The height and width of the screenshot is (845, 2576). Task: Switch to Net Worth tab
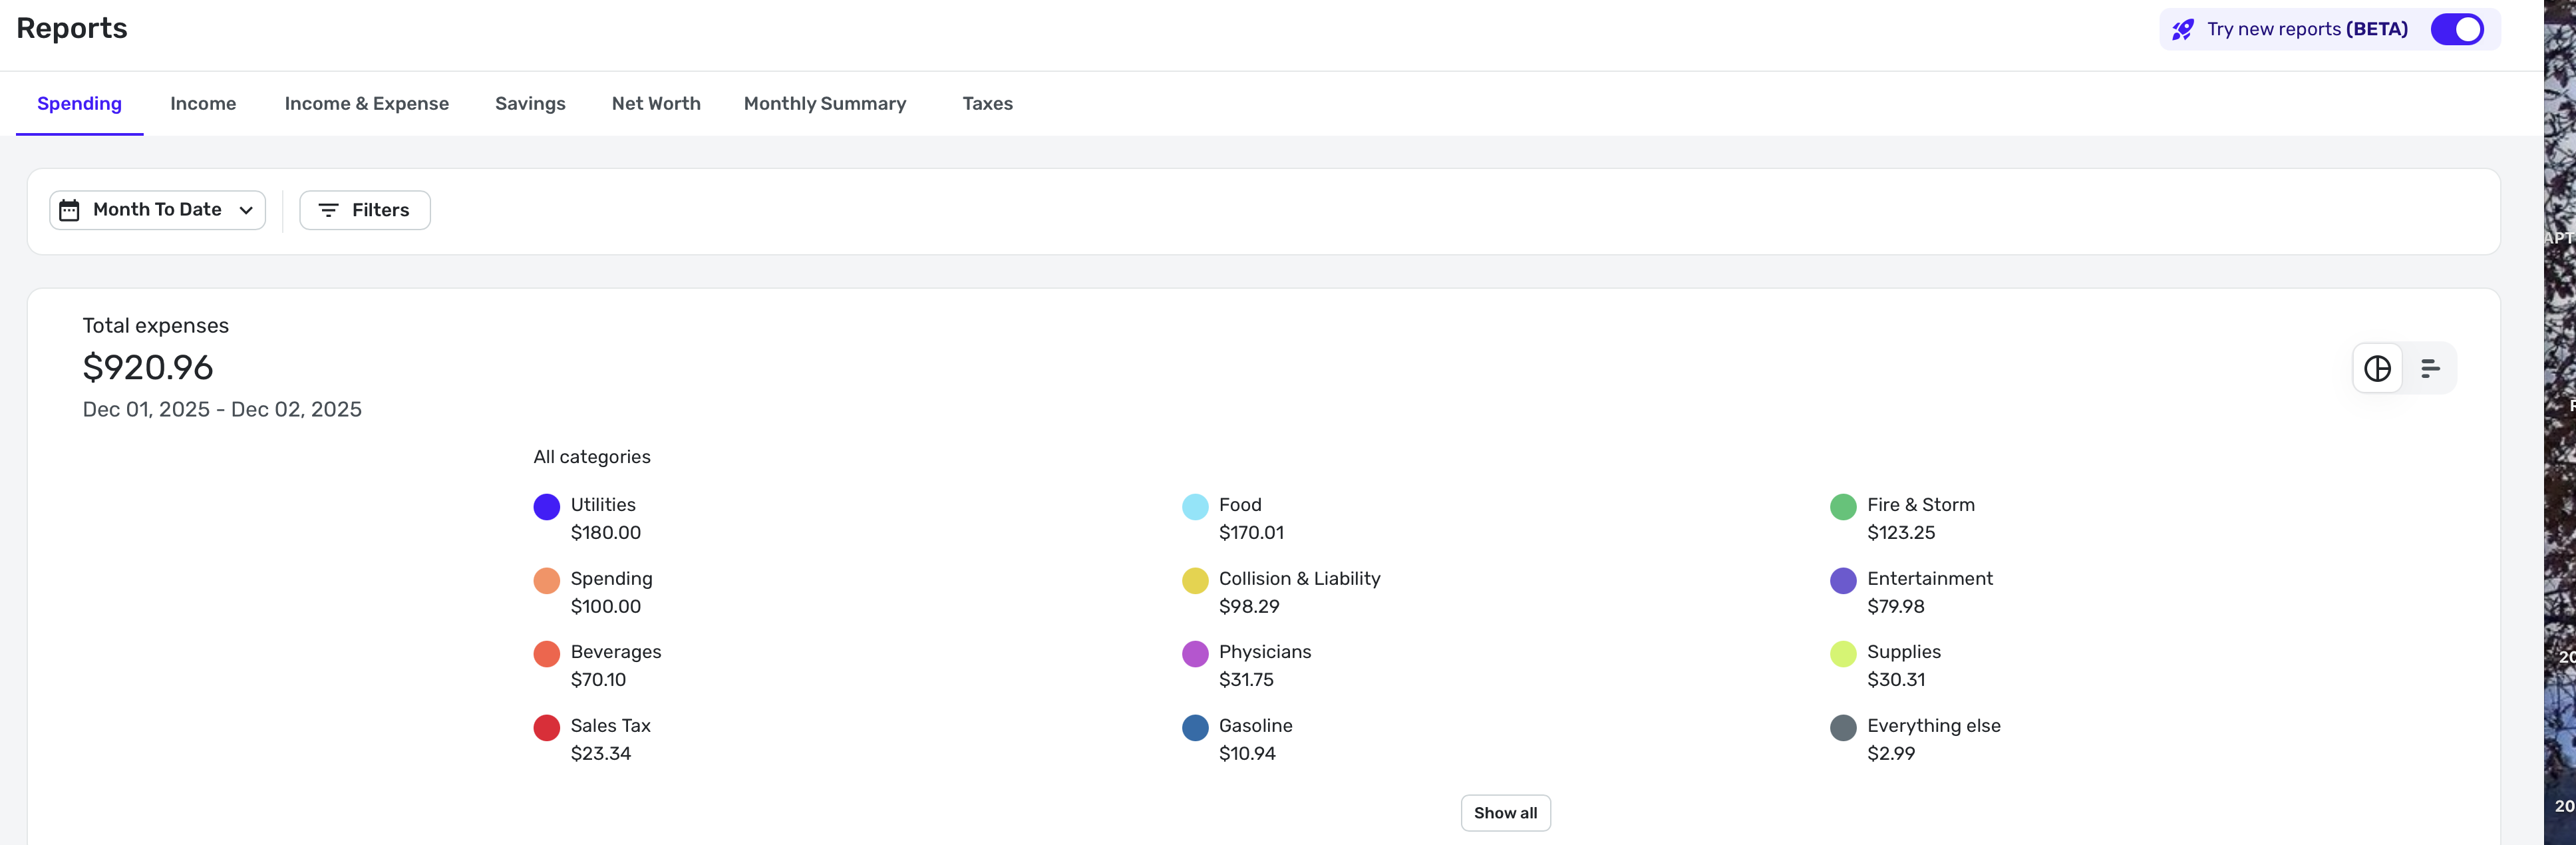coord(656,104)
